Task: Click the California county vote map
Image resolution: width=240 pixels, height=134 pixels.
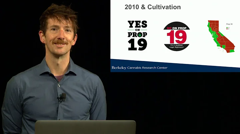Action: (x=221, y=36)
